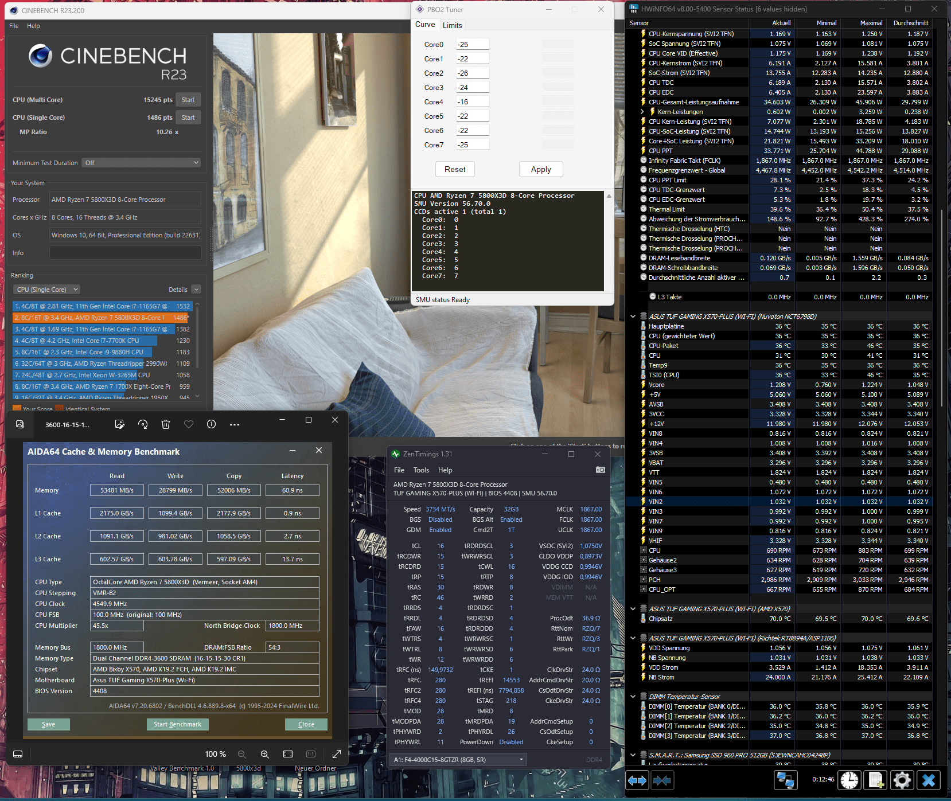Show file info in Photos viewer
This screenshot has width=951, height=801.
211,424
